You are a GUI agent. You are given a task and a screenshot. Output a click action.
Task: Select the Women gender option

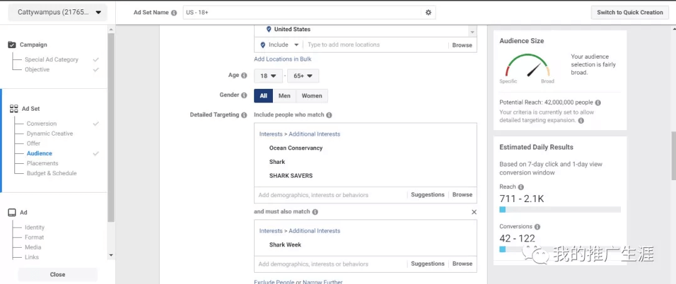[x=312, y=96]
